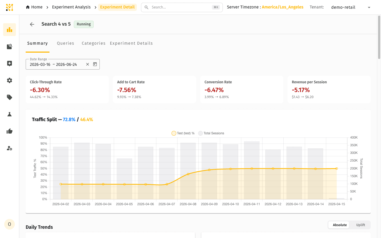Open the demo-retail tenant selector

coord(351,7)
